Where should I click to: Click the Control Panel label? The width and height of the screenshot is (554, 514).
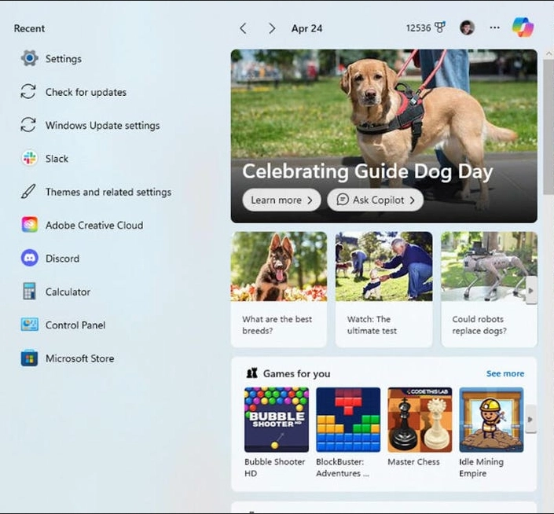coord(75,325)
